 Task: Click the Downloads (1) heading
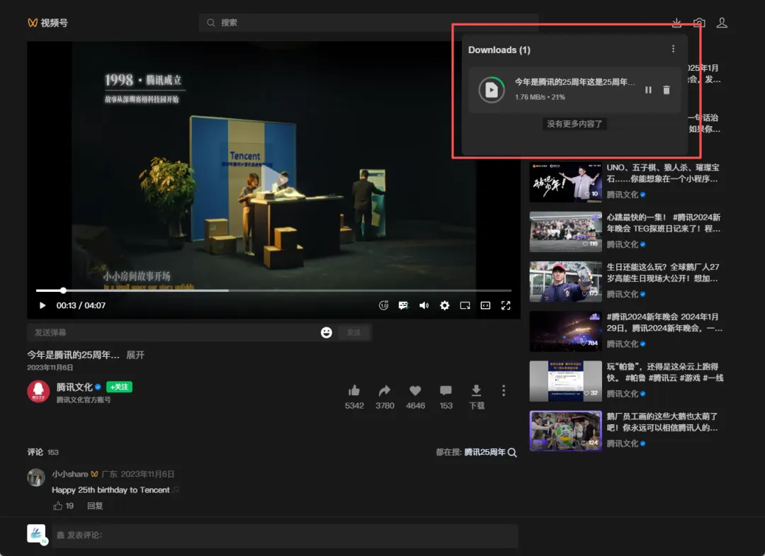tap(499, 50)
